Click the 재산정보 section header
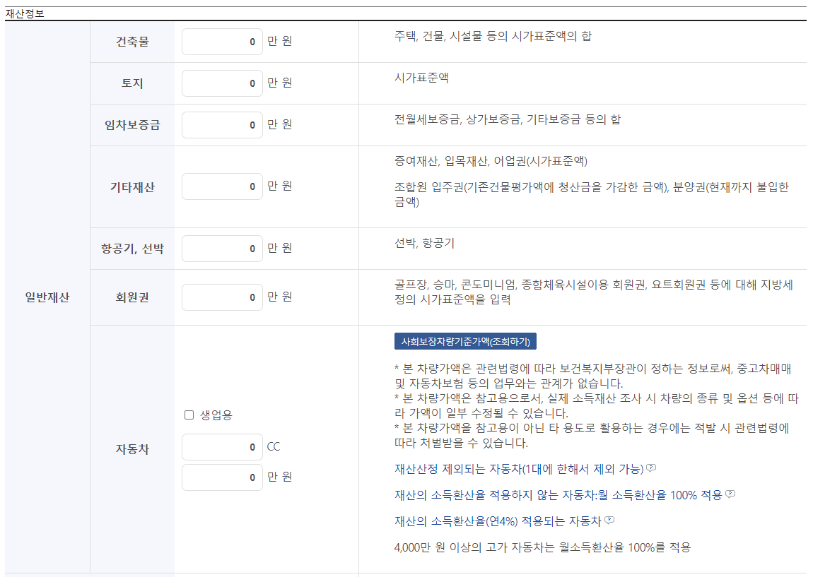The height and width of the screenshot is (577, 813). [x=25, y=12]
